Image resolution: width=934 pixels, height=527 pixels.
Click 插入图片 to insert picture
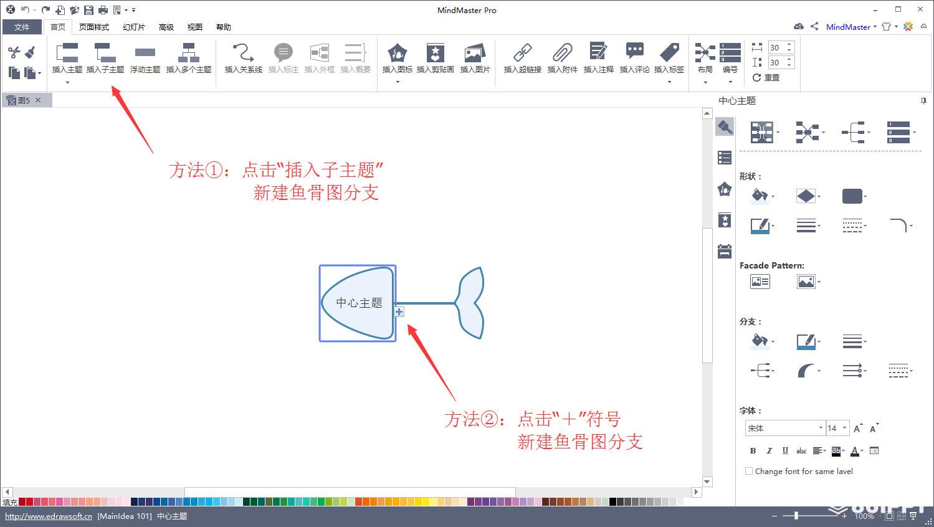pos(475,58)
